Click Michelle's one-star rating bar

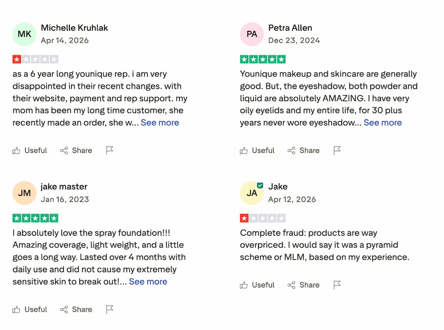pos(35,59)
